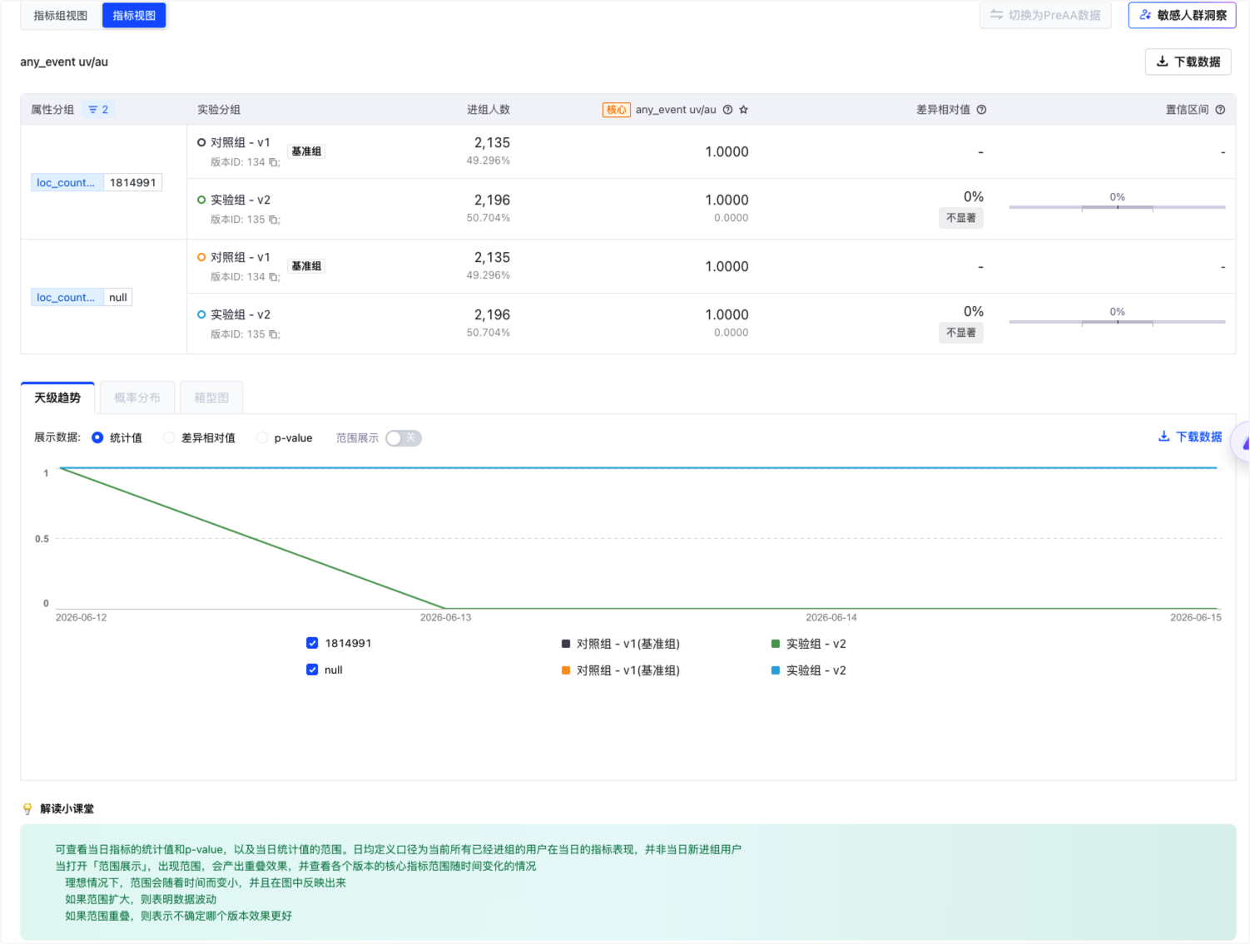The height and width of the screenshot is (944, 1250).
Task: Click the 进组人数 column header
Action: [x=489, y=110]
